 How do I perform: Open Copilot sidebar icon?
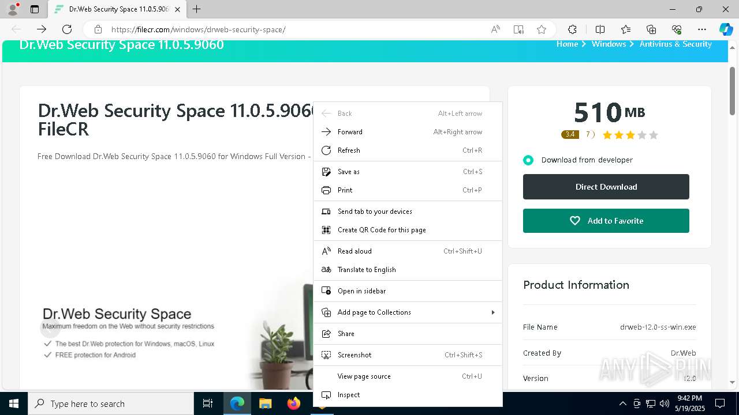coord(726,29)
